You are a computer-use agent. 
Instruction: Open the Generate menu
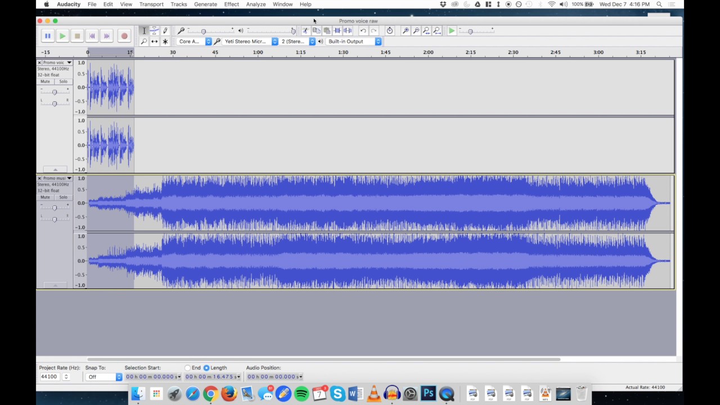(x=205, y=4)
